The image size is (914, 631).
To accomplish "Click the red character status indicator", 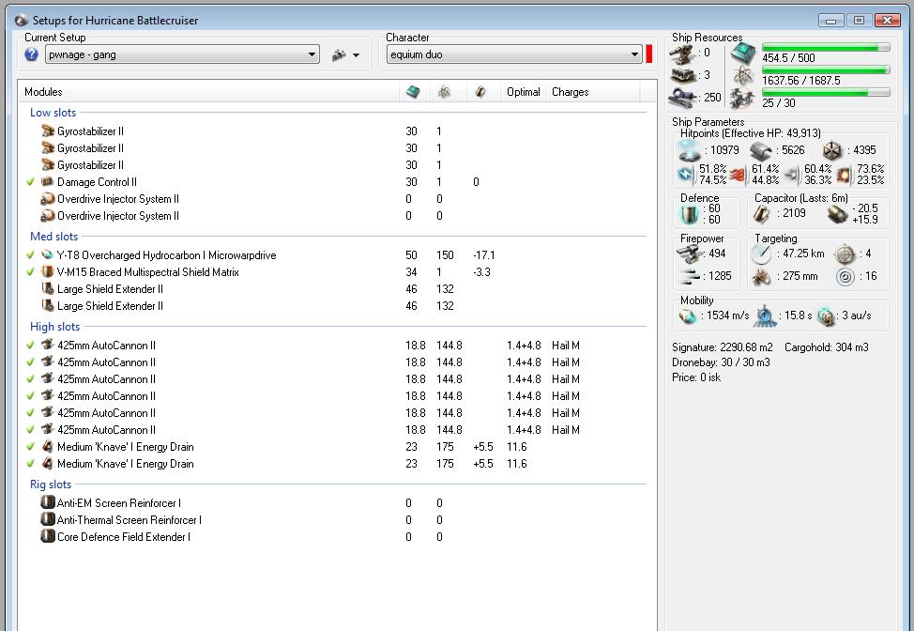I will tap(649, 54).
